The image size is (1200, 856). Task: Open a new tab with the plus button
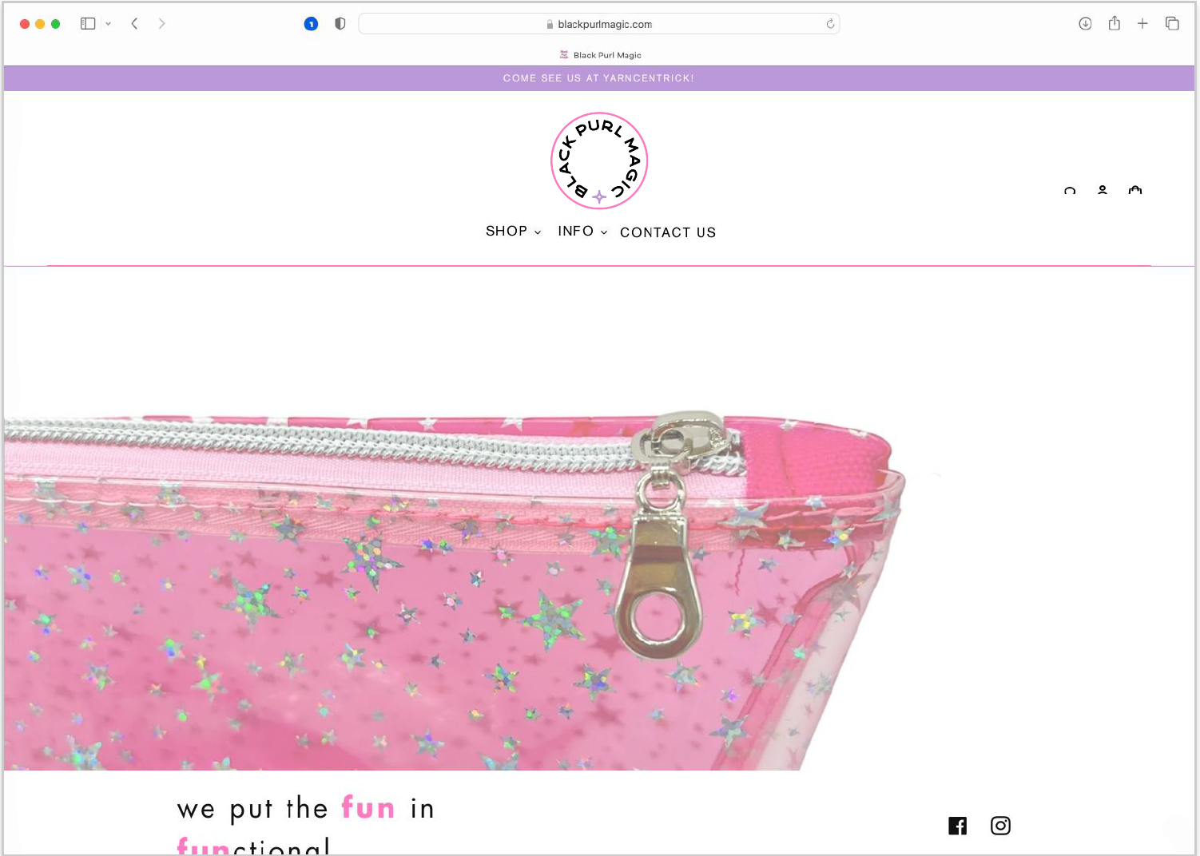point(1143,23)
